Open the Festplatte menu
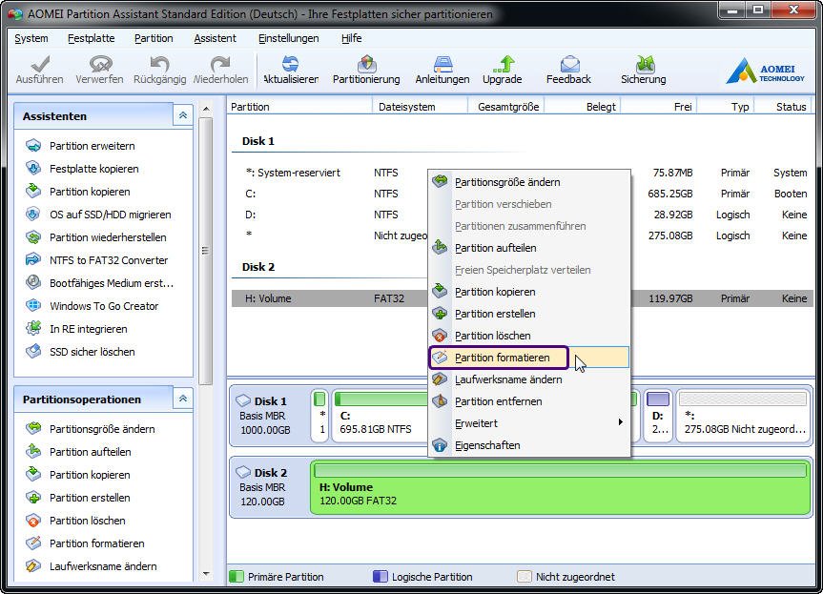 [91, 38]
